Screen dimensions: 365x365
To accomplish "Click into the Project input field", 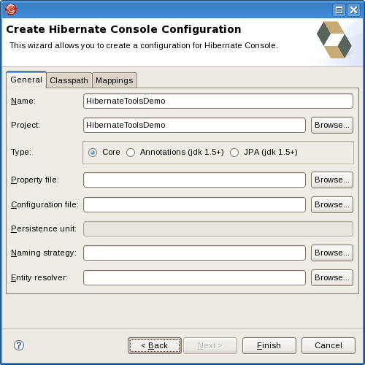I will [194, 125].
